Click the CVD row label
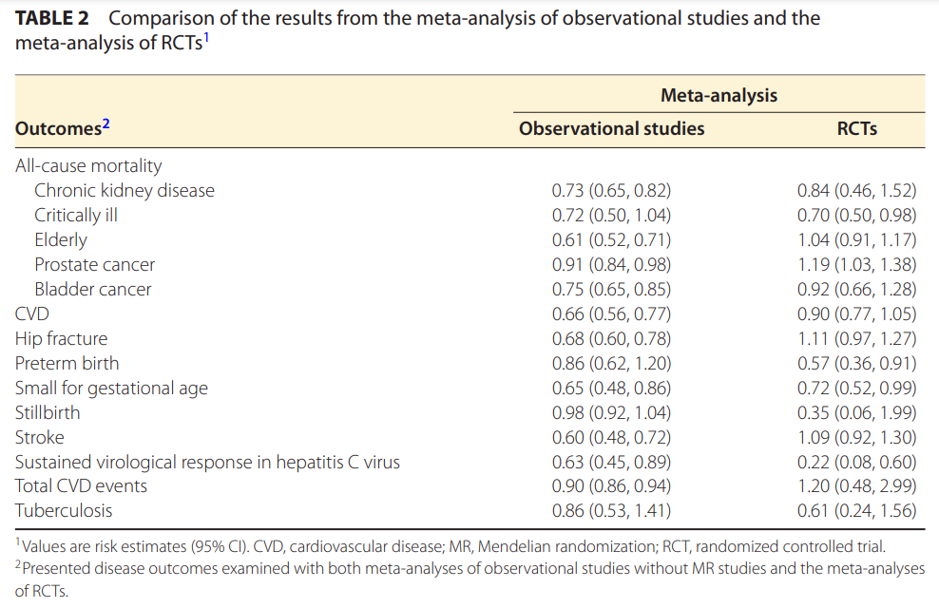The width and height of the screenshot is (939, 608). click(x=32, y=313)
